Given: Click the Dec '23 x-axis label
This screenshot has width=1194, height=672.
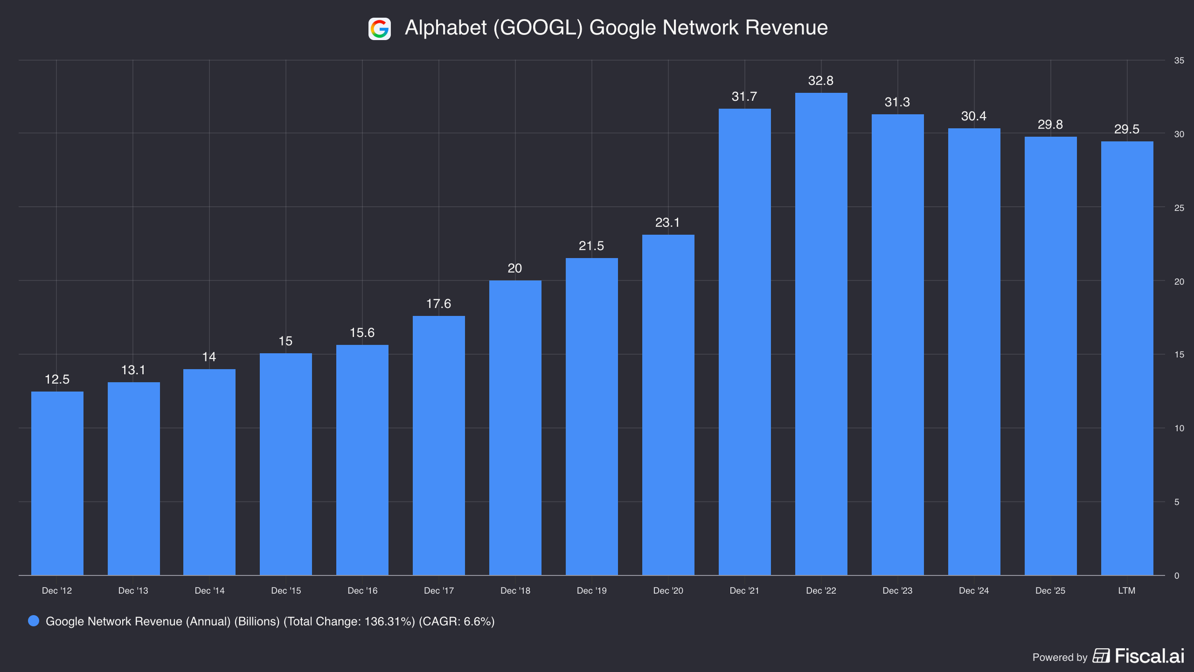Looking at the screenshot, I should coord(897,591).
